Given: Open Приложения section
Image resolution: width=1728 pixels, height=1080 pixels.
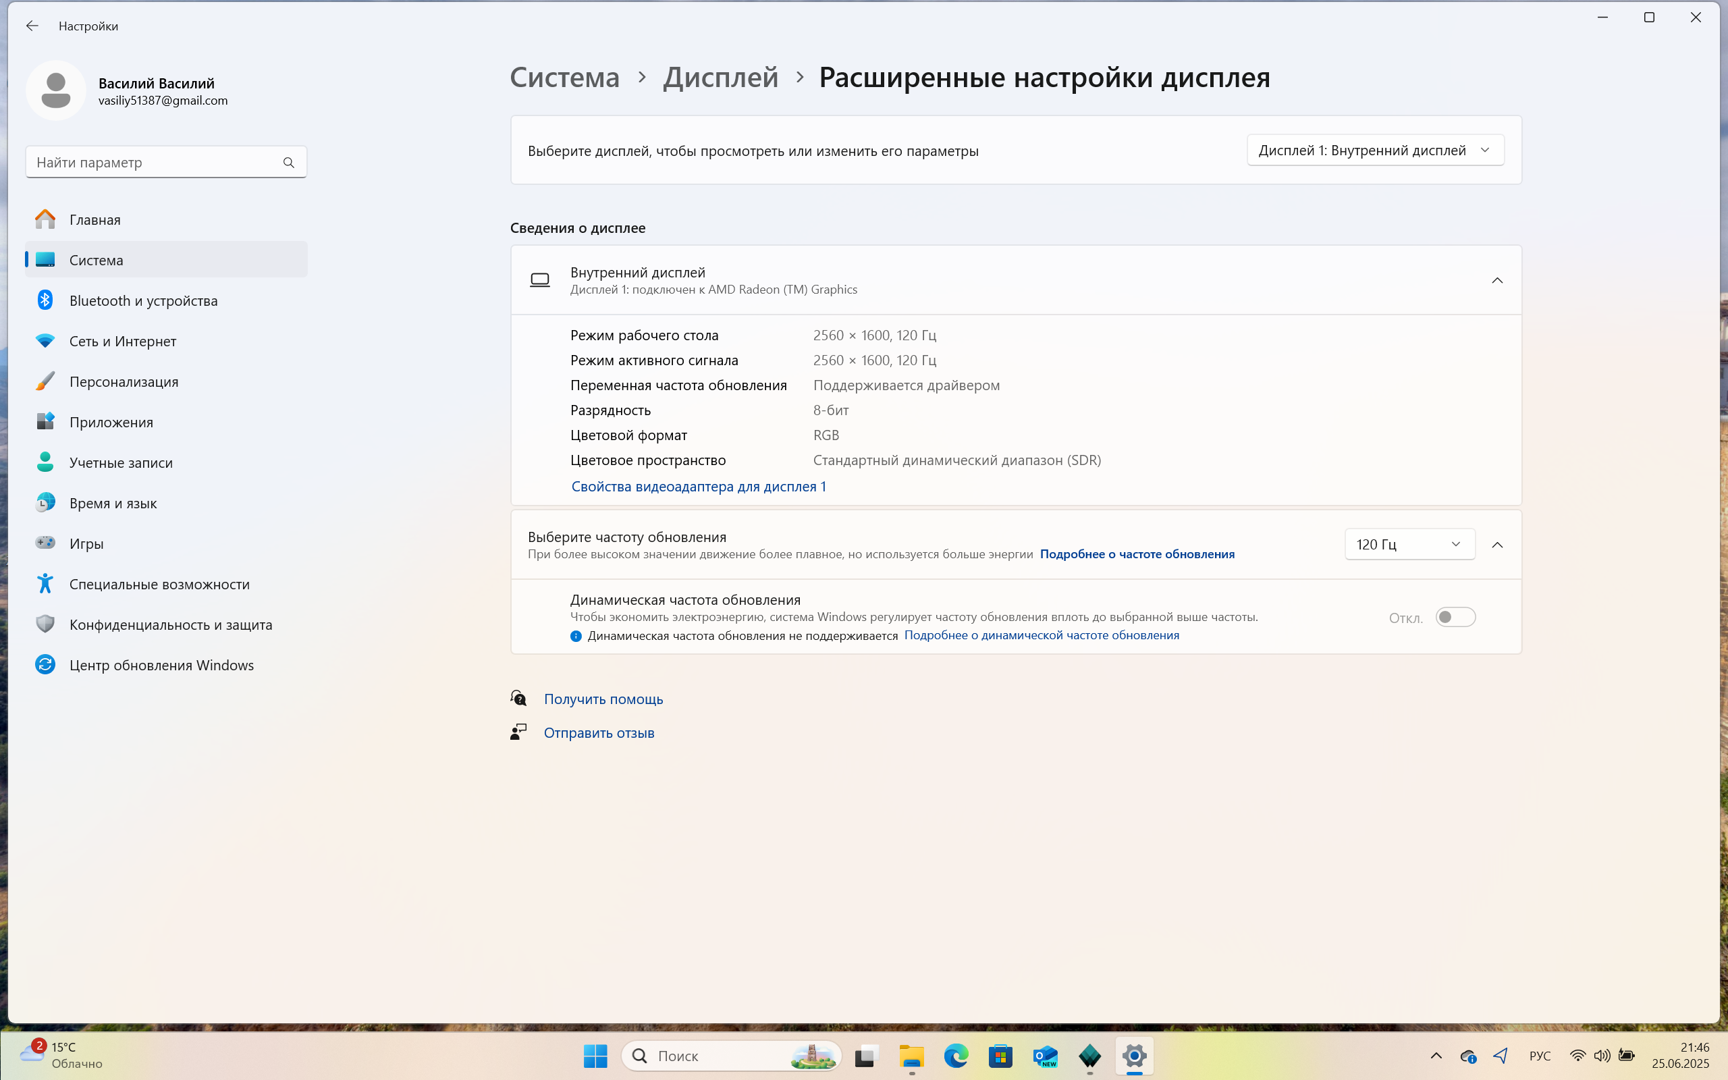Looking at the screenshot, I should 166,421.
